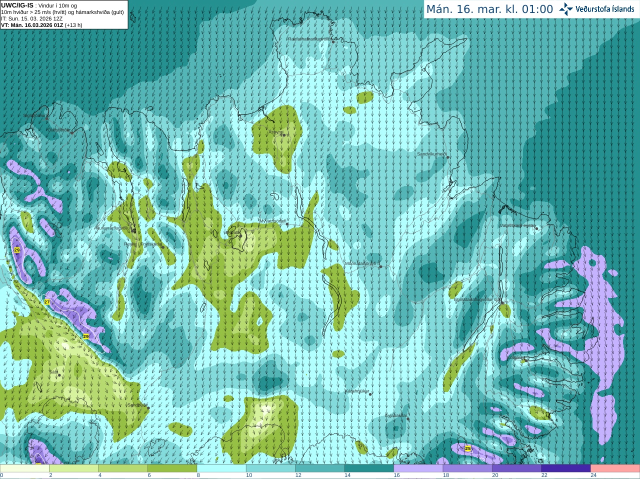
Task: Click the 18–20 m/s purple legend swatch
Action: [x=467, y=468]
